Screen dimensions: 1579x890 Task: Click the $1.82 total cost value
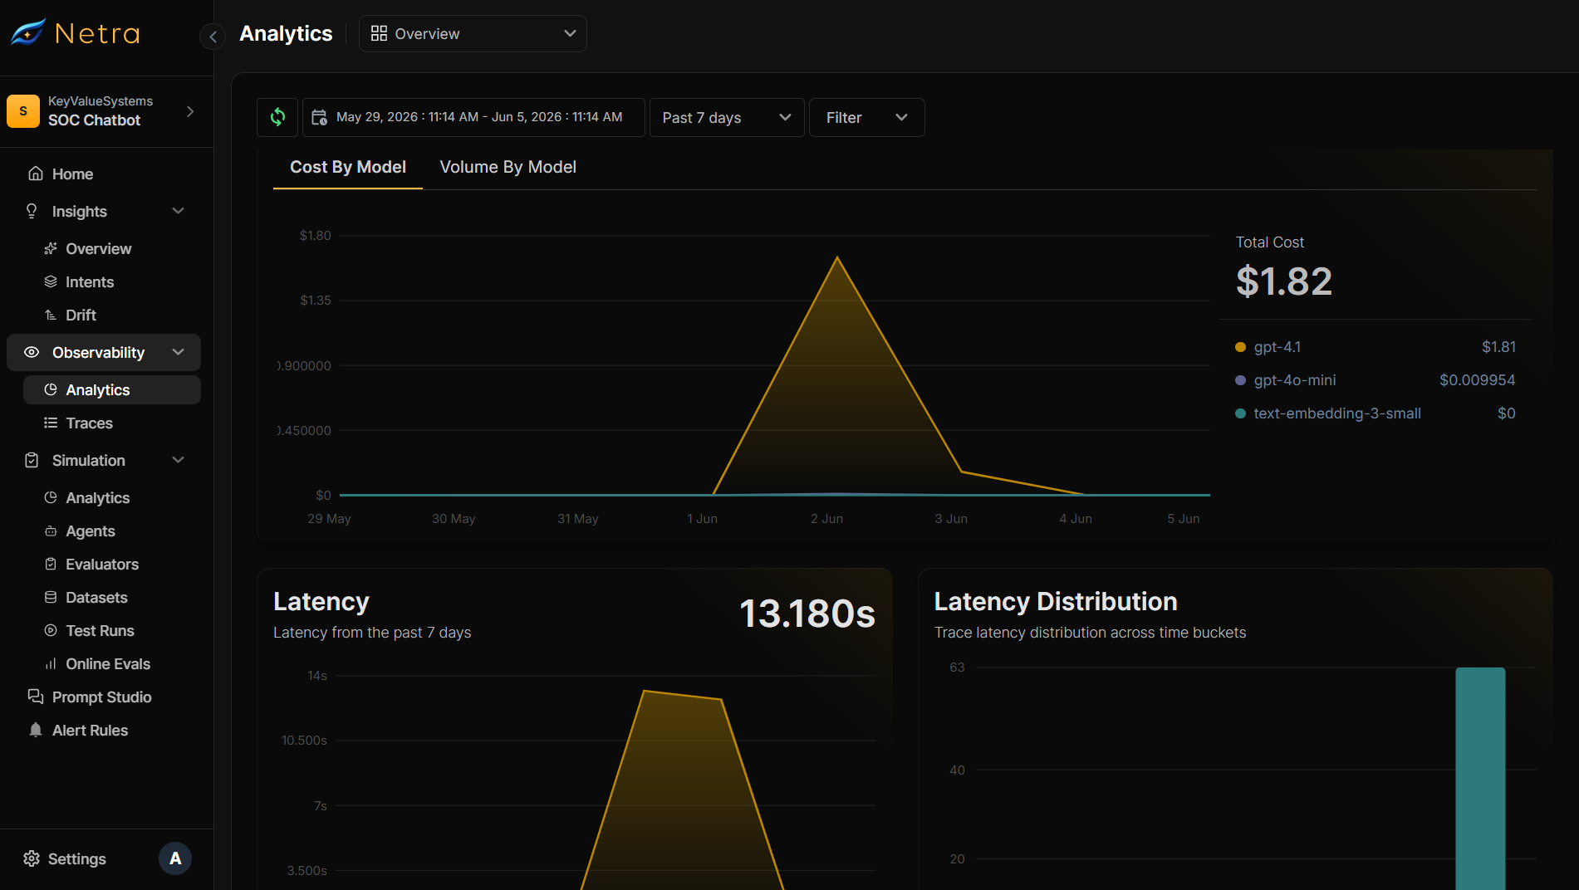1283,281
